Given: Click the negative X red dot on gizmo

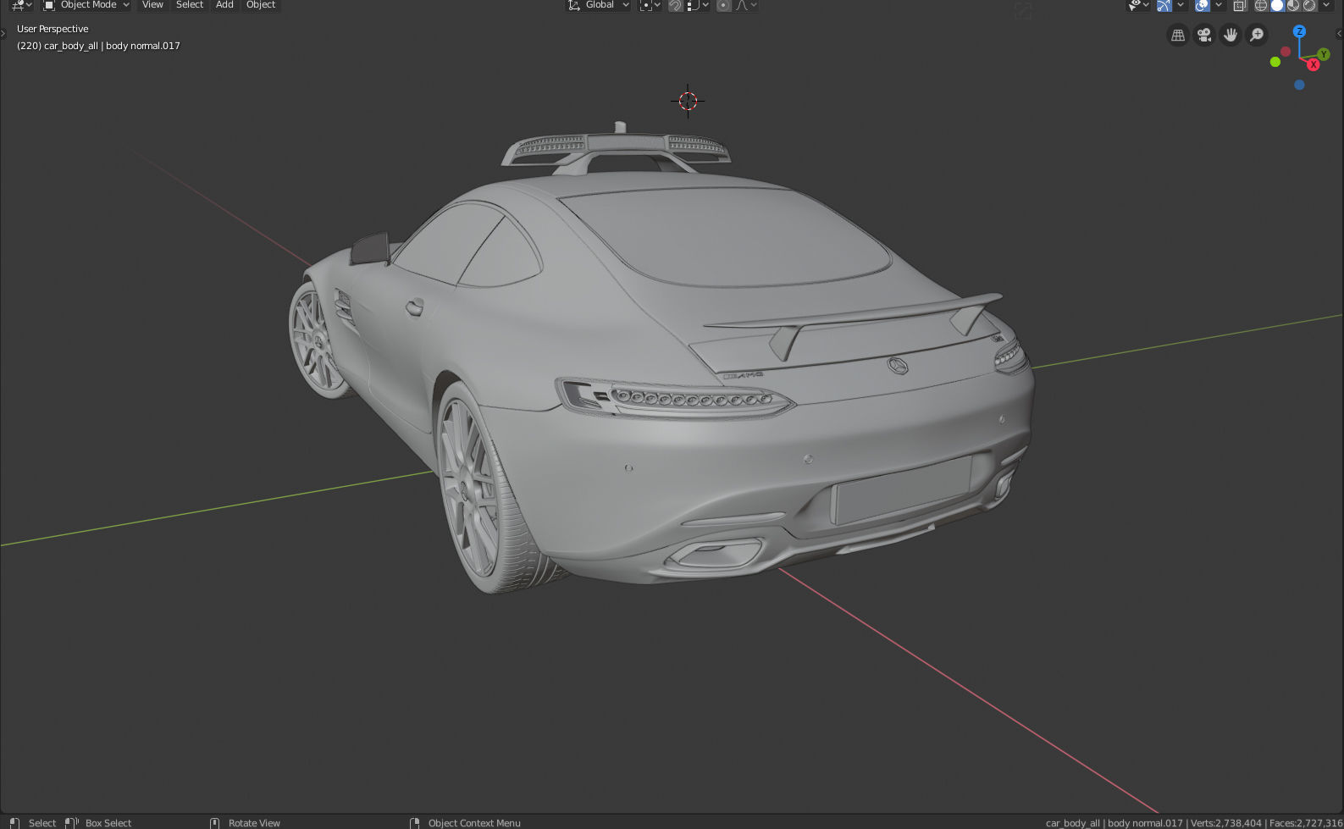Looking at the screenshot, I should click(x=1286, y=52).
